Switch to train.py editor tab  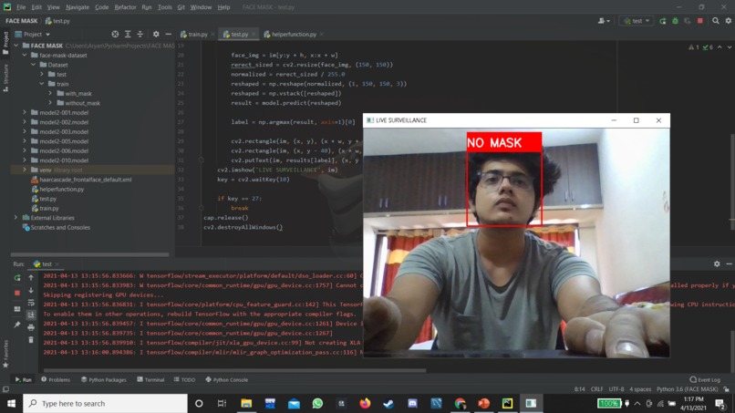pyautogui.click(x=194, y=35)
